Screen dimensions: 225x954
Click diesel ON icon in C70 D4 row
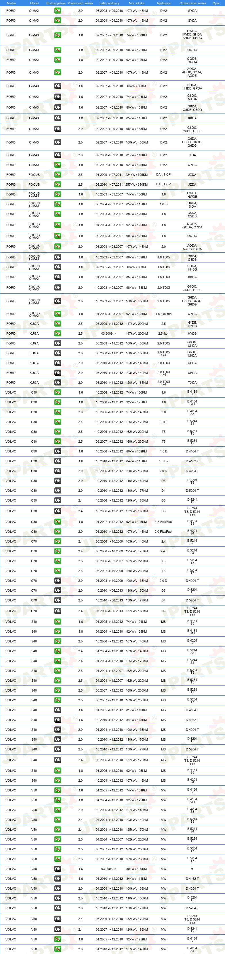click(x=58, y=600)
